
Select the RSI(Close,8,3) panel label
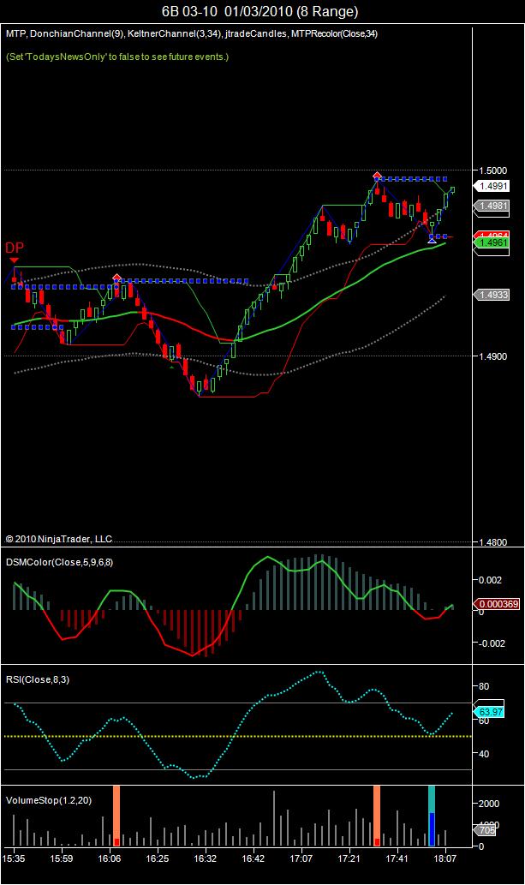pos(38,679)
